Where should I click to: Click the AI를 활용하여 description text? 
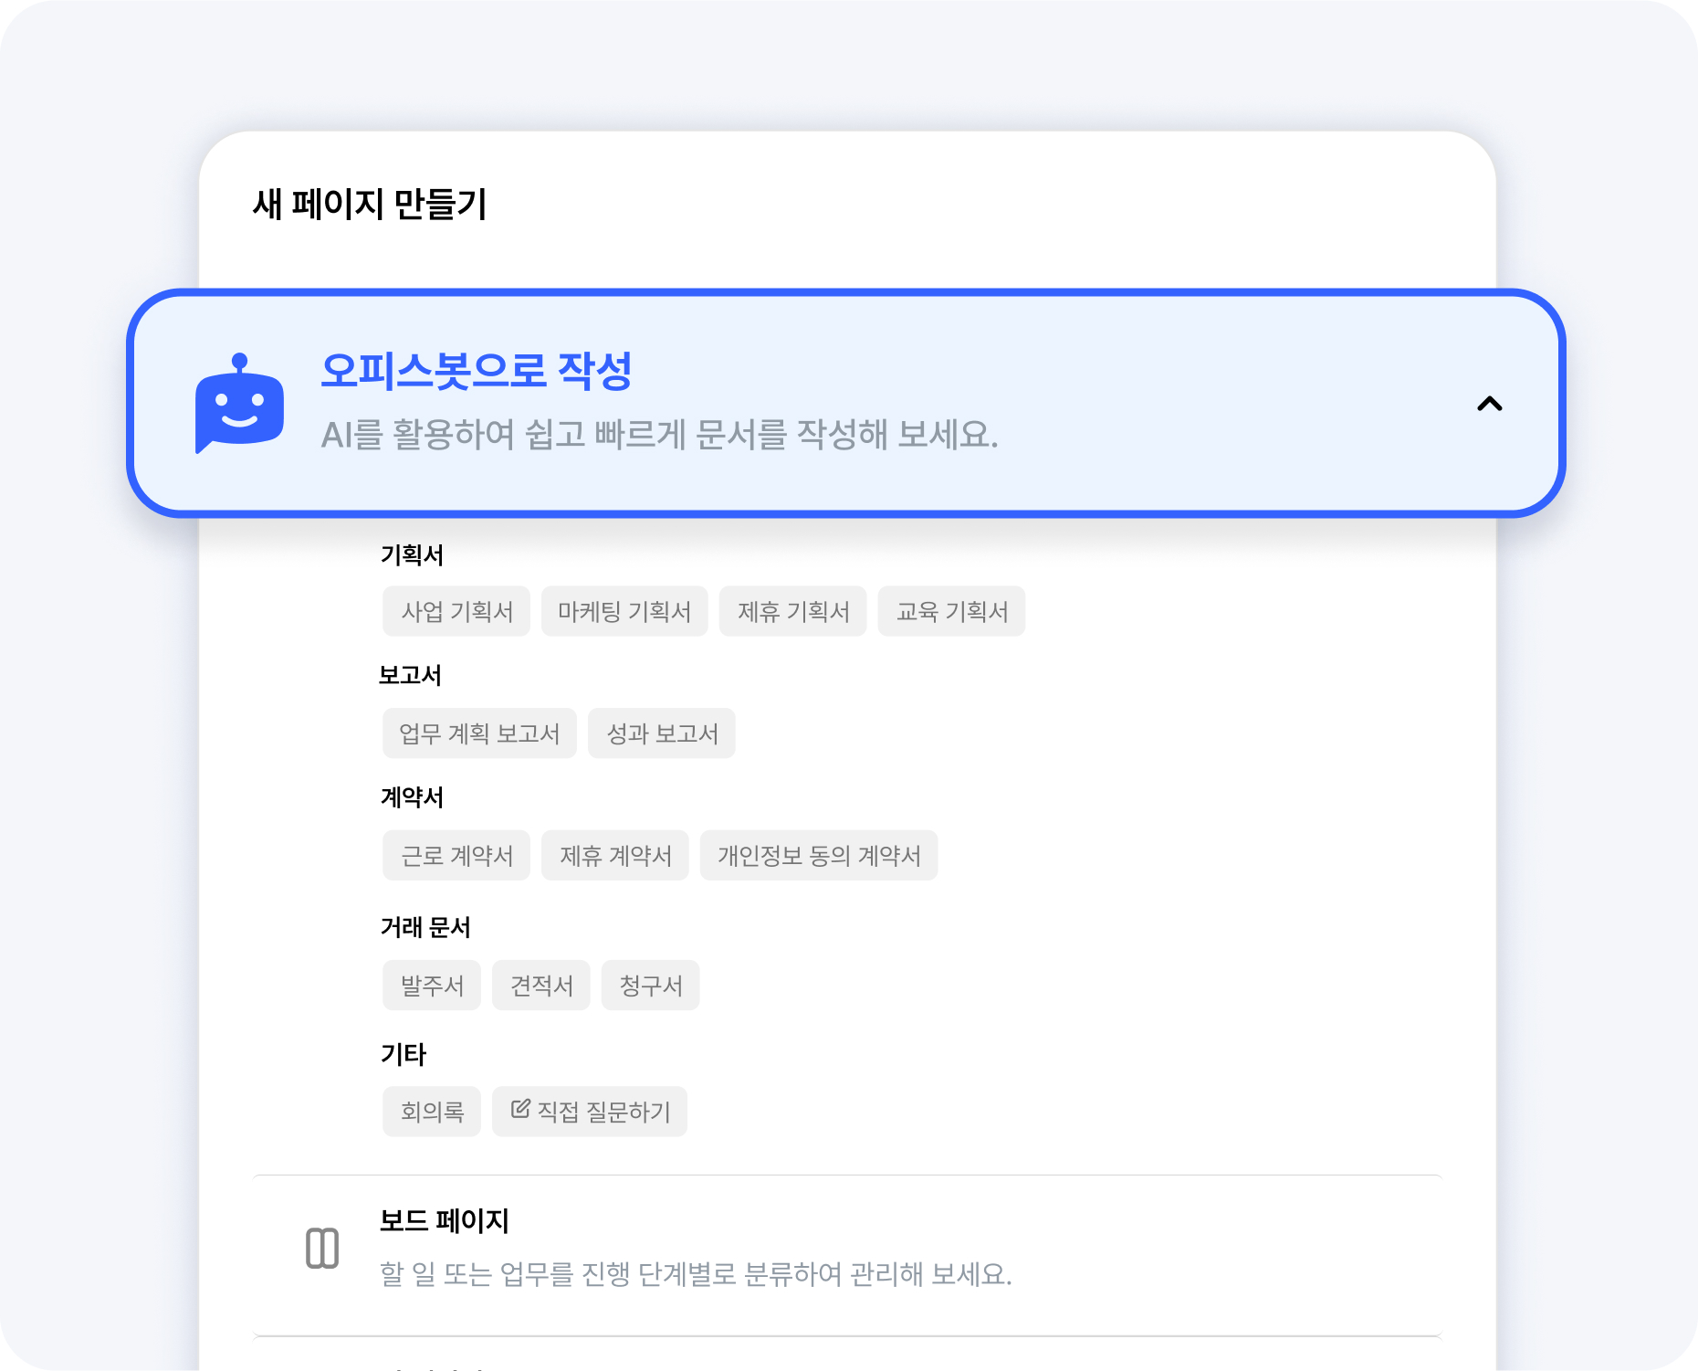660,435
